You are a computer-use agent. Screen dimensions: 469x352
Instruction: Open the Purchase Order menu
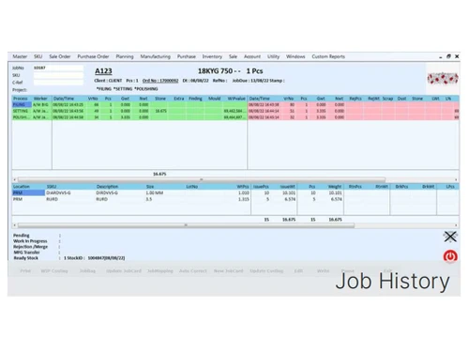[x=93, y=56]
